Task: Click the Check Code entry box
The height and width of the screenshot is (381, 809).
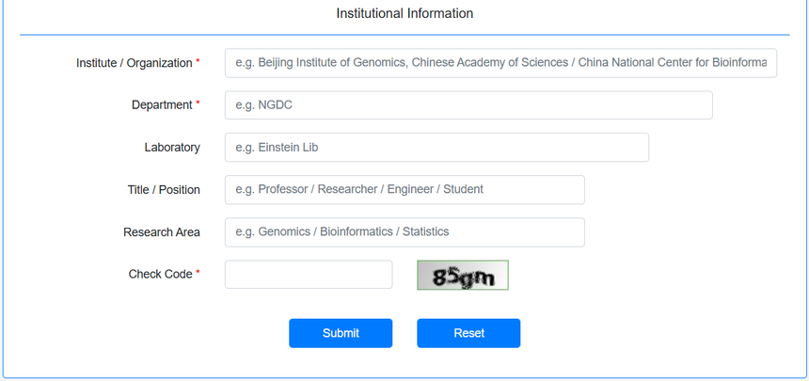Action: point(309,275)
